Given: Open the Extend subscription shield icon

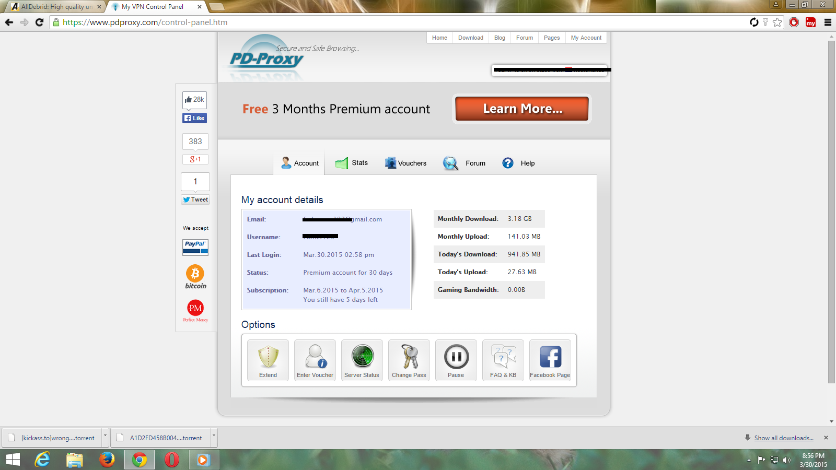Looking at the screenshot, I should coord(268,360).
